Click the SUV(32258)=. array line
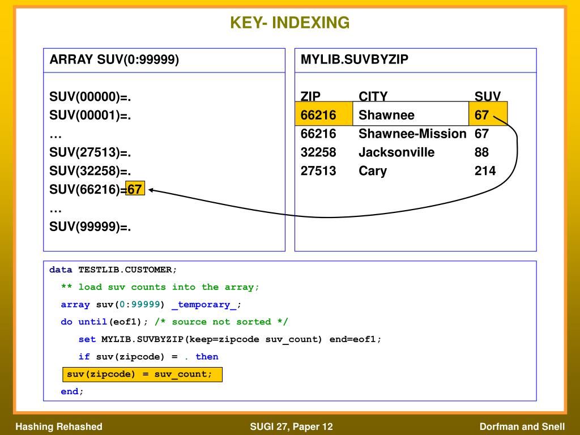Image resolution: width=580 pixels, height=435 pixels. tap(90, 171)
